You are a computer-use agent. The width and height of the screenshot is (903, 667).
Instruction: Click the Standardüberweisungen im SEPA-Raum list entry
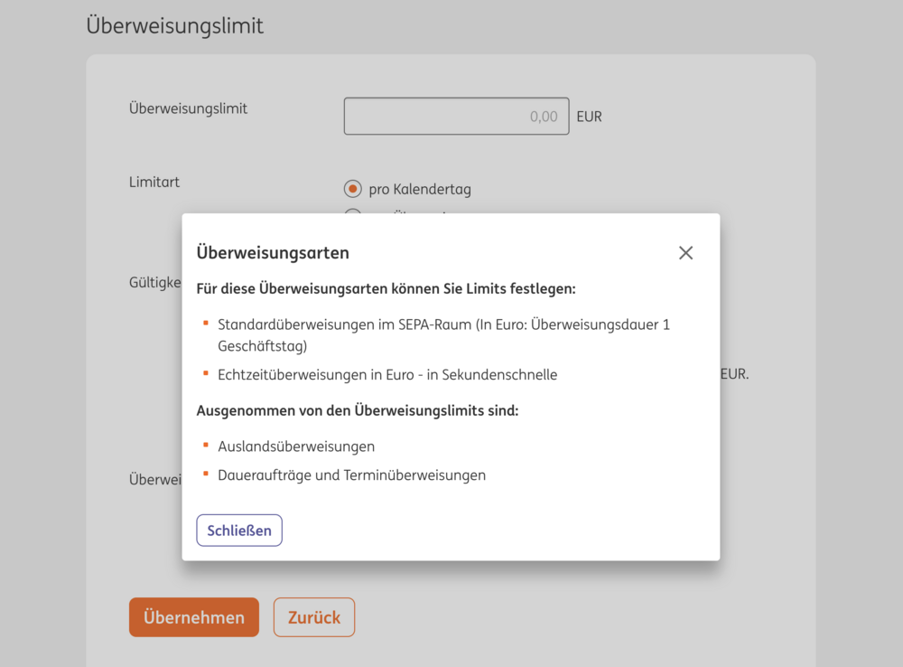click(x=443, y=334)
